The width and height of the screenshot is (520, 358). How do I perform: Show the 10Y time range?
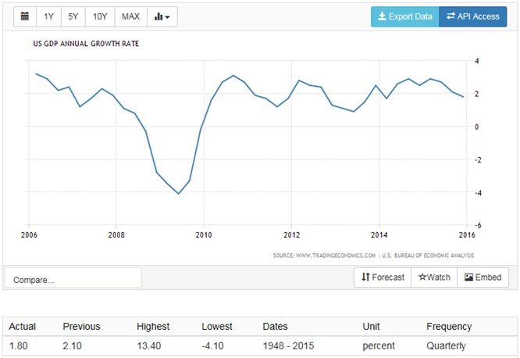100,16
